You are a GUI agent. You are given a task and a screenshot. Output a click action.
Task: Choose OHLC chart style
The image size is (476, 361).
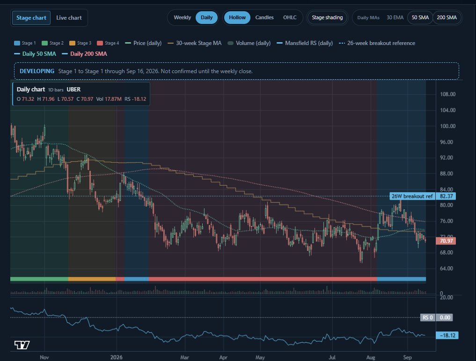(x=290, y=17)
